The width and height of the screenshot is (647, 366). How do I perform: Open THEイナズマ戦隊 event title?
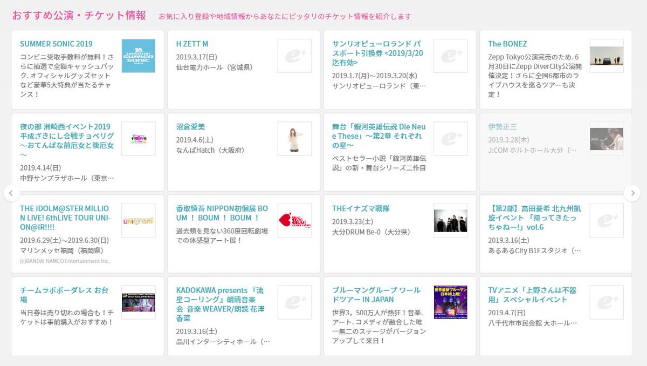click(x=361, y=208)
